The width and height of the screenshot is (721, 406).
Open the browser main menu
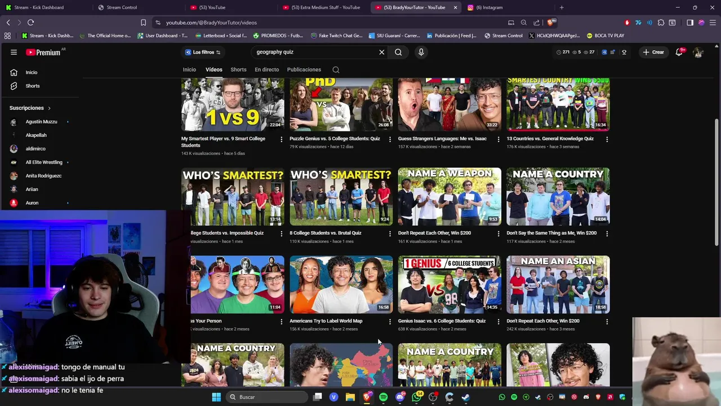713,23
